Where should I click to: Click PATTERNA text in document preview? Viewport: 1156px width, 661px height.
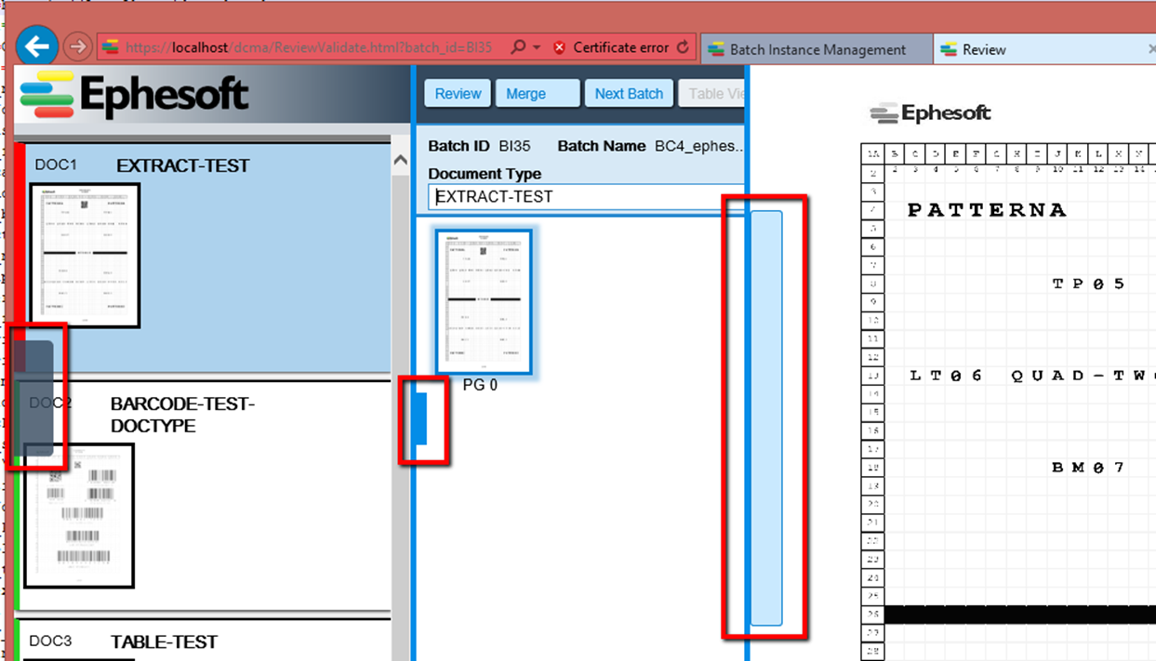(x=987, y=210)
